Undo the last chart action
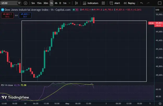 (142, 3)
